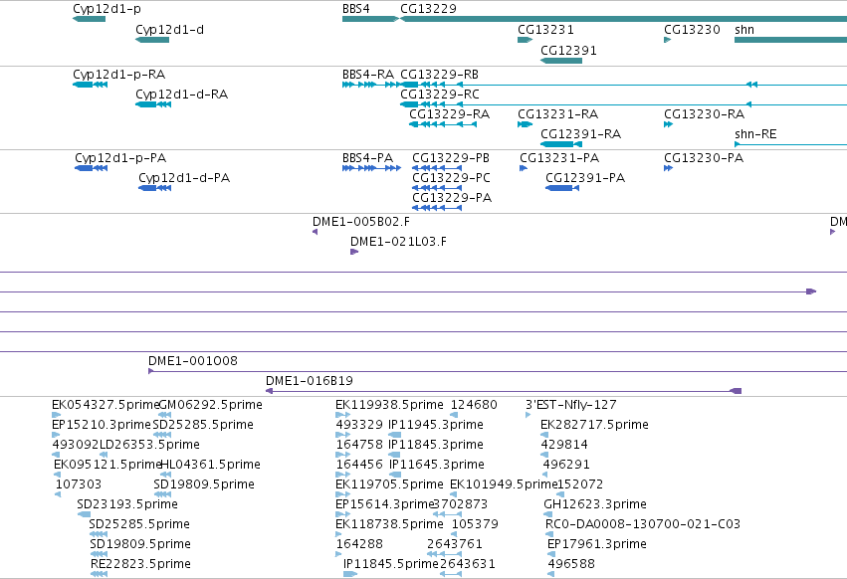Screen dimensions: 847x579
Task: Click EST RE22823.5prime
Action: pyautogui.click(x=140, y=564)
